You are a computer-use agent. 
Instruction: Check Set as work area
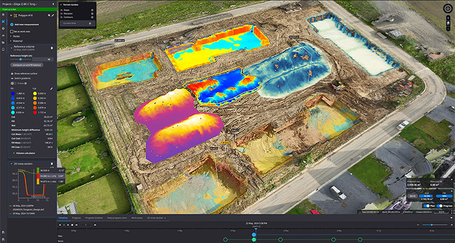[12, 32]
